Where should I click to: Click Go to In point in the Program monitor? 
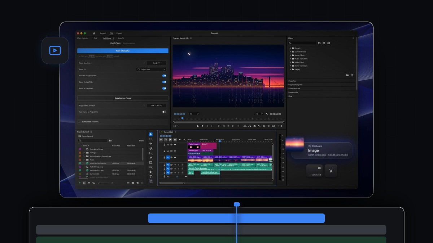pyautogui.click(x=219, y=126)
